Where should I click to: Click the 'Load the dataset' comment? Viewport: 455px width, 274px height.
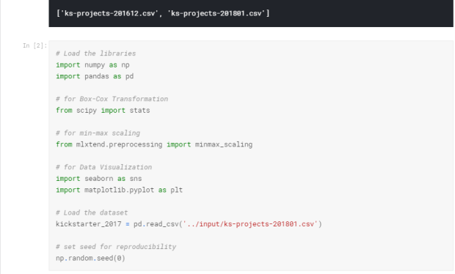click(92, 213)
